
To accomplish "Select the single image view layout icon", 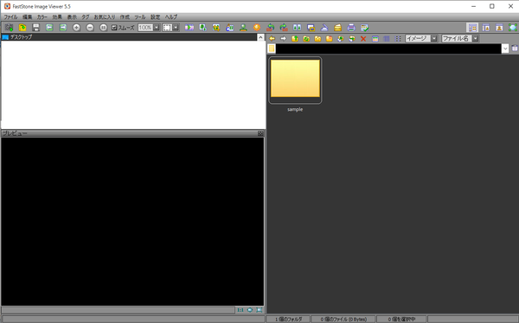I will pyautogui.click(x=499, y=28).
